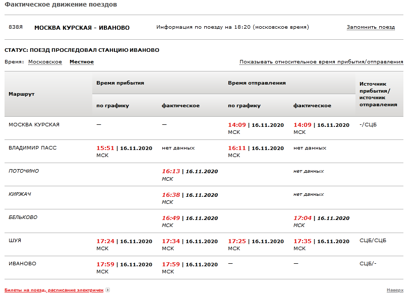Select the ПОТОЧИНО station name

point(24,171)
